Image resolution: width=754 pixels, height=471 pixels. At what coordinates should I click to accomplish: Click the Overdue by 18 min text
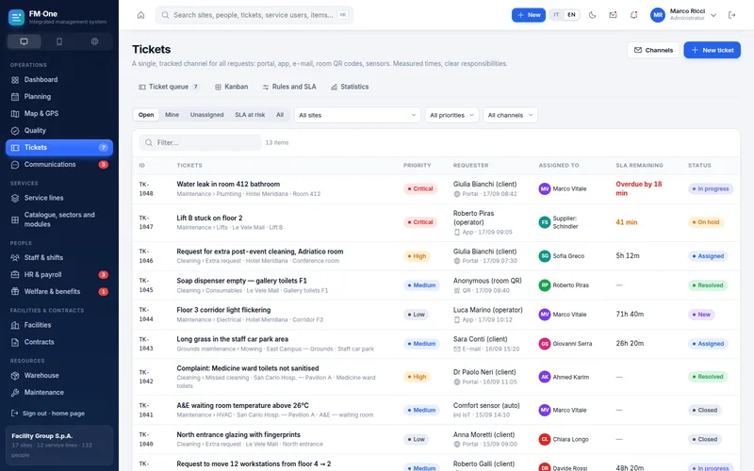(639, 188)
